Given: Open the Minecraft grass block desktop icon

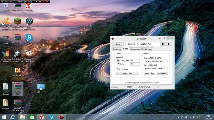Looking at the screenshot, I should tap(18, 24).
